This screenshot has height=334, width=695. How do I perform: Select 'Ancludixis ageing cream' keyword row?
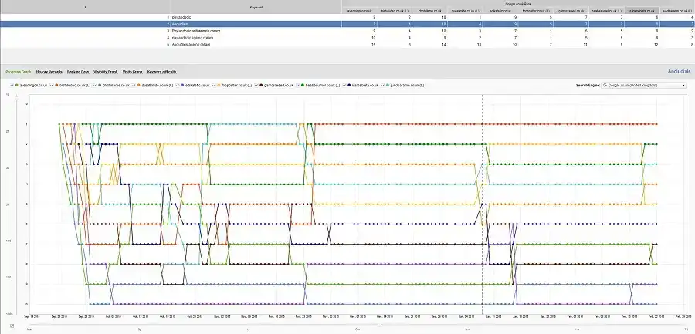click(347, 45)
